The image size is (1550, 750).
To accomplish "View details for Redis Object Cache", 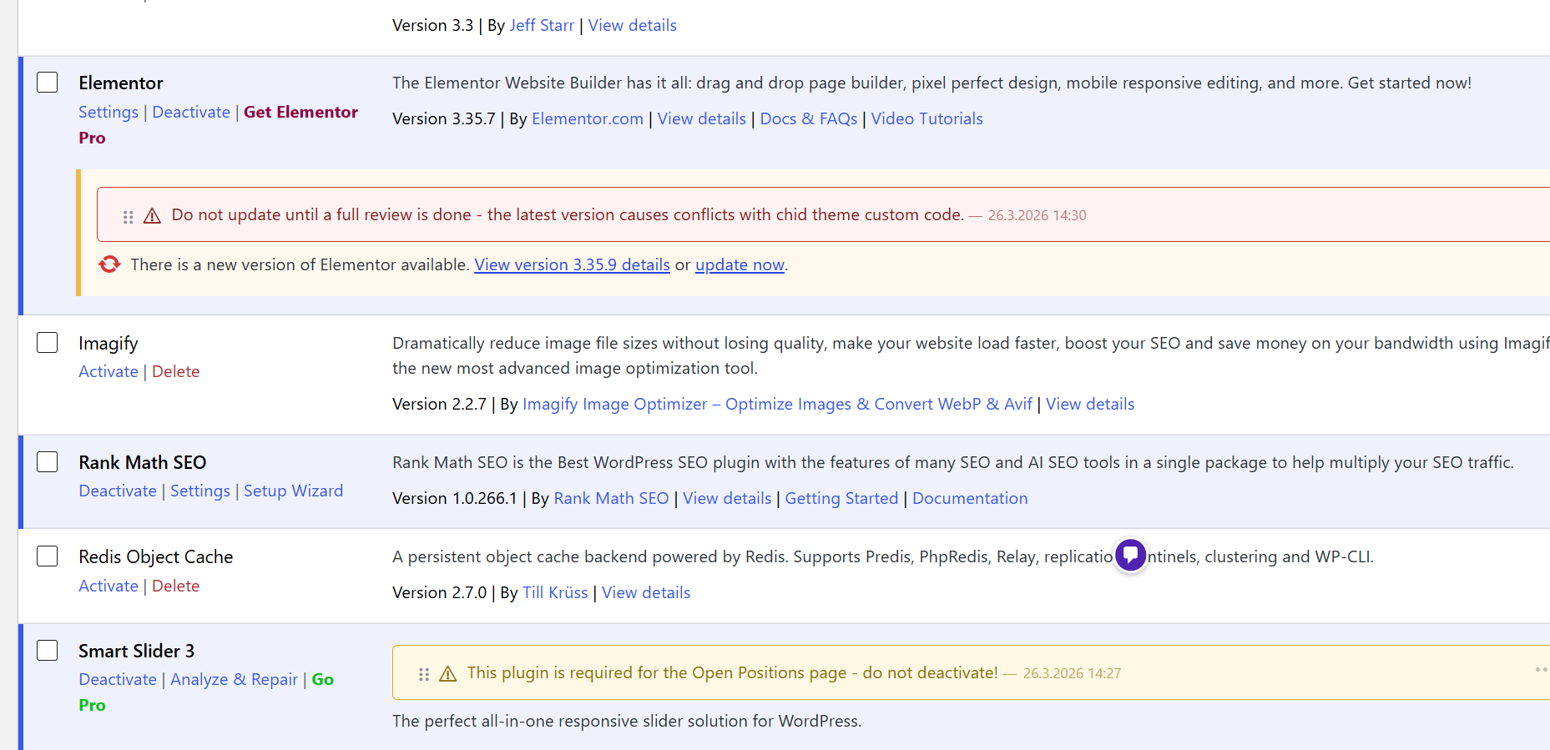I will click(646, 592).
